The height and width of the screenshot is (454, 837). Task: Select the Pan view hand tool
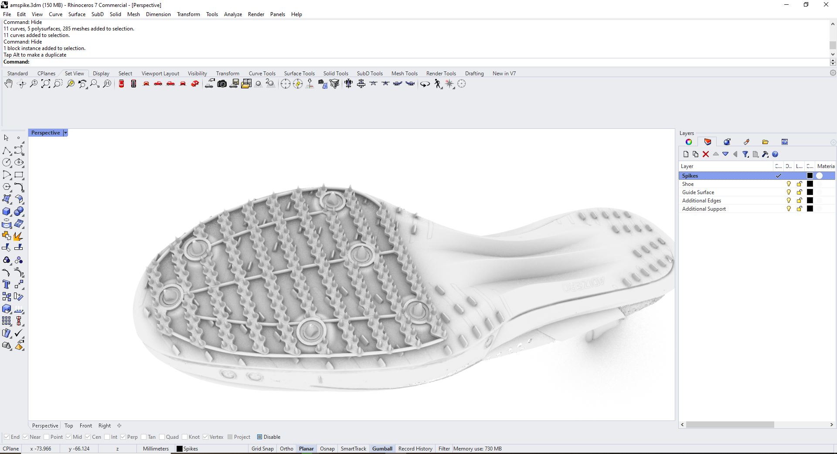(8, 84)
